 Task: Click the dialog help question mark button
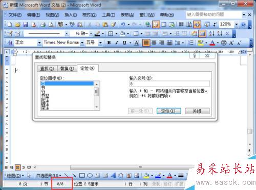click(x=195, y=56)
